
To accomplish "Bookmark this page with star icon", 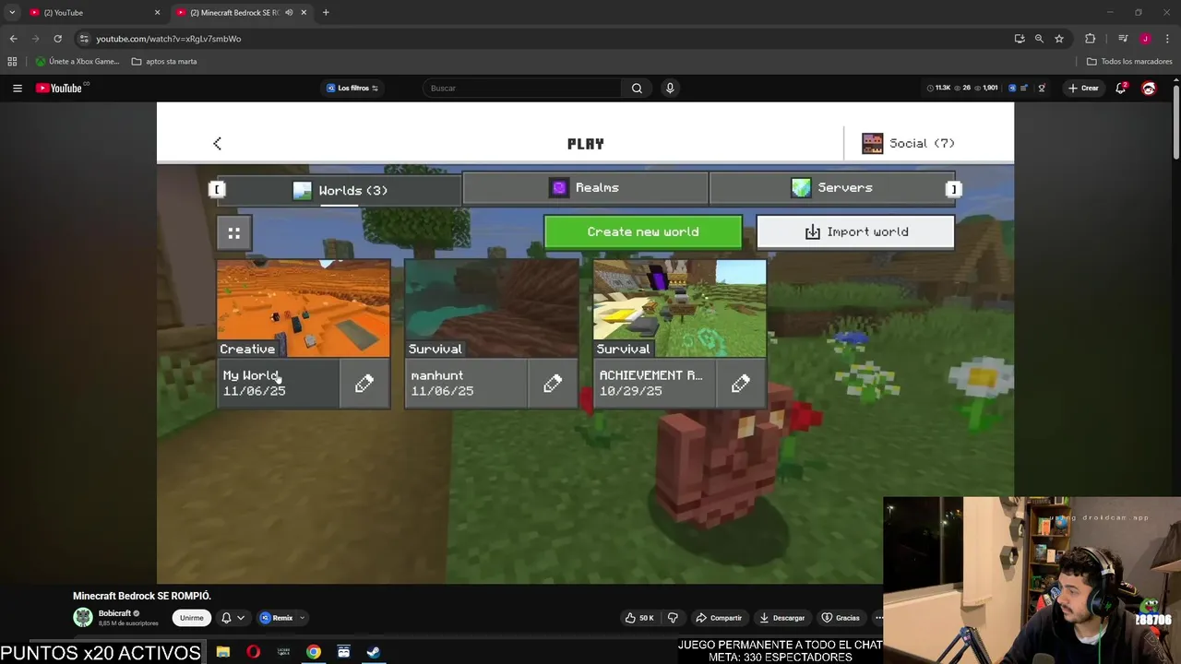I will [1059, 39].
